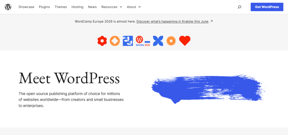Click the blue brush stroke image
This screenshot has height=135, width=288.
click(x=209, y=89)
